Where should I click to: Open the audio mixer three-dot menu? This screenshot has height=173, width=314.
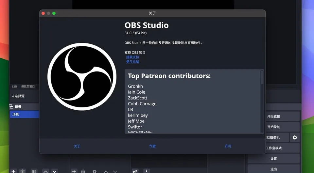pyautogui.click(x=147, y=171)
